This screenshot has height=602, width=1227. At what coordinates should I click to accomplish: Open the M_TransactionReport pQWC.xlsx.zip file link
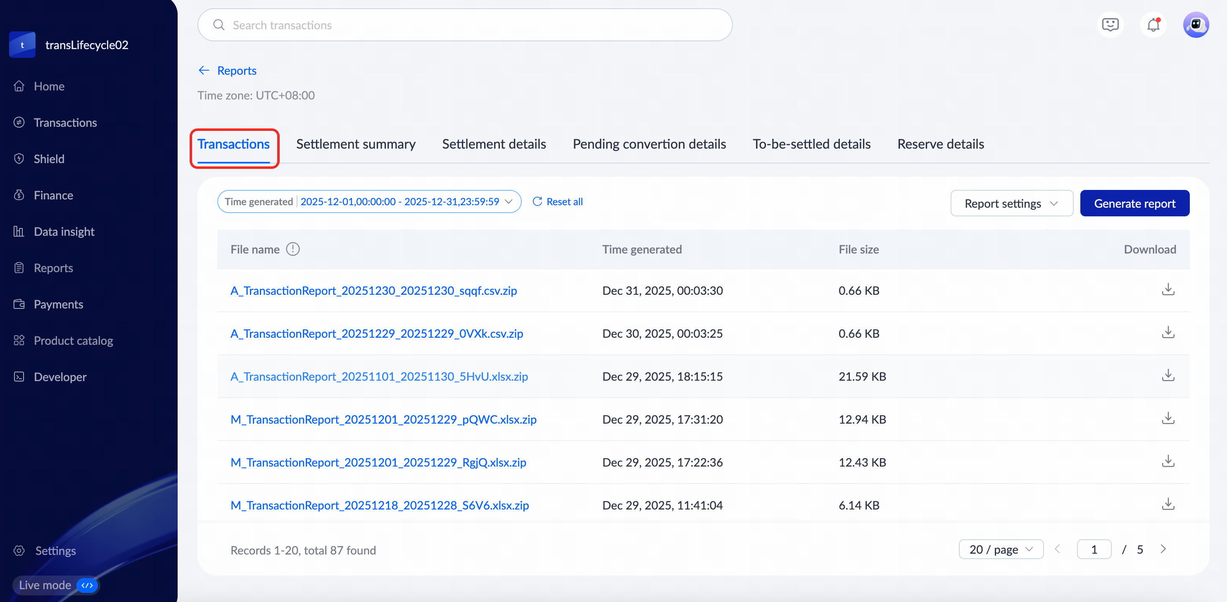click(x=383, y=419)
